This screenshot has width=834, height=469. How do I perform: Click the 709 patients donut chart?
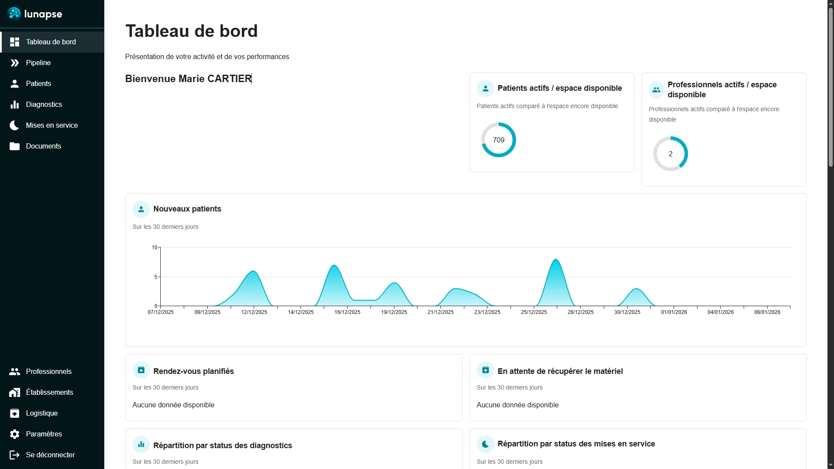click(x=498, y=139)
